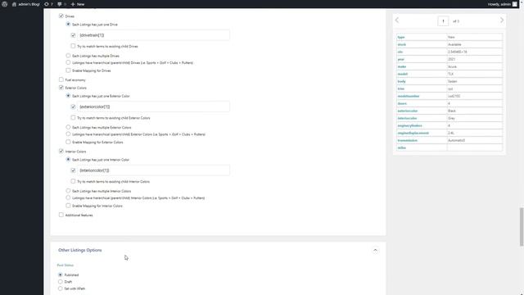Image resolution: width=524 pixels, height=295 pixels.
Task: Choose hierarchical parent/child Exterior Colors option
Action: point(68,134)
